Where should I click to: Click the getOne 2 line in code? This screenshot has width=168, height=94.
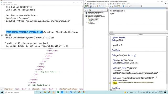click(x=118, y=45)
